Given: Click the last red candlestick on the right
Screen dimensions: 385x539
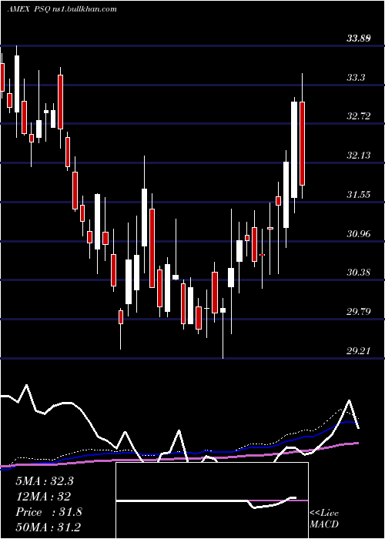Looking at the screenshot, I should [x=302, y=143].
